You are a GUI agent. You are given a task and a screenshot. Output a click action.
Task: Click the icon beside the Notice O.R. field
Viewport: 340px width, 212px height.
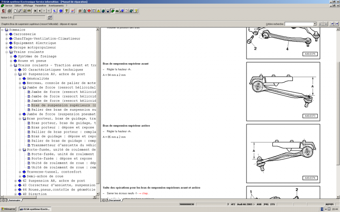coord(50,17)
